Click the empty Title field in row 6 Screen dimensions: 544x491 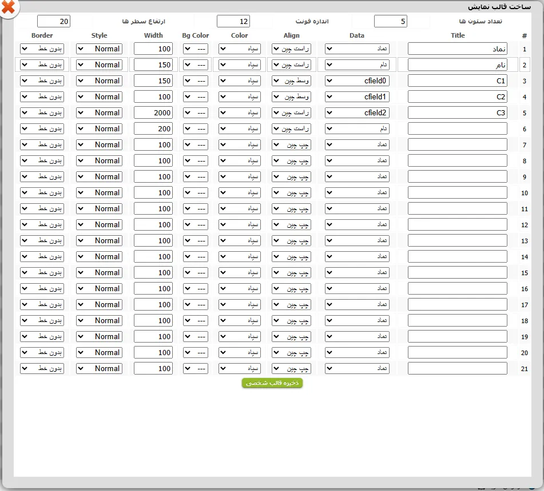coord(458,128)
